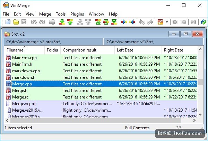Viewport: 208px width, 141px height.
Task: Open the Tools menu
Action: (61, 14)
